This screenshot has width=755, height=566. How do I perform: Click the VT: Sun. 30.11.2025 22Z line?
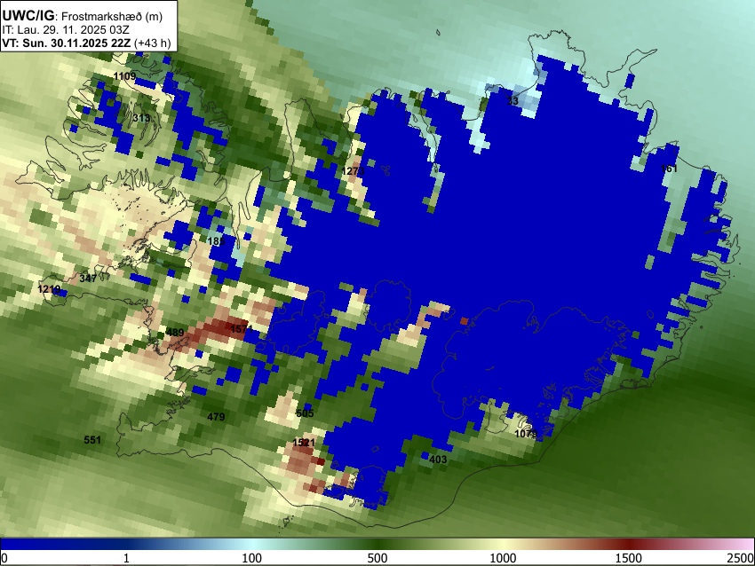86,43
